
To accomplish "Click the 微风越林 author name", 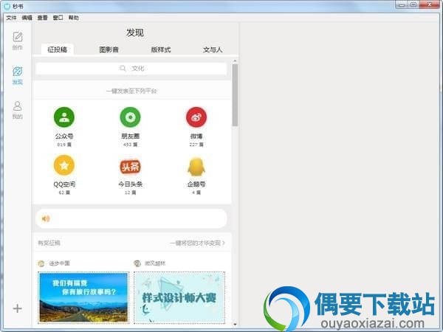I will pyautogui.click(x=155, y=263).
